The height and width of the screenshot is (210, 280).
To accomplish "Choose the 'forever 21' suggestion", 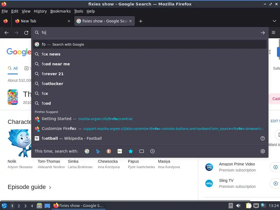I will coord(150,74).
